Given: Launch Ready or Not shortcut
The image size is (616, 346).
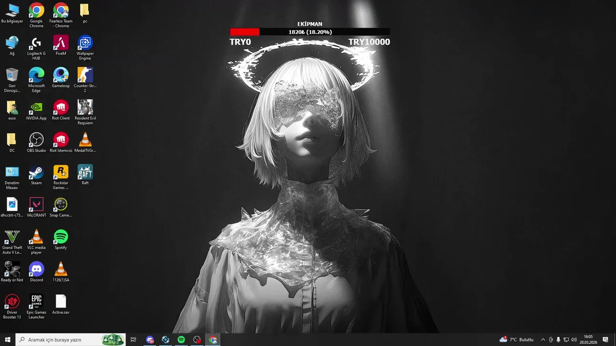Looking at the screenshot, I should coord(12,272).
